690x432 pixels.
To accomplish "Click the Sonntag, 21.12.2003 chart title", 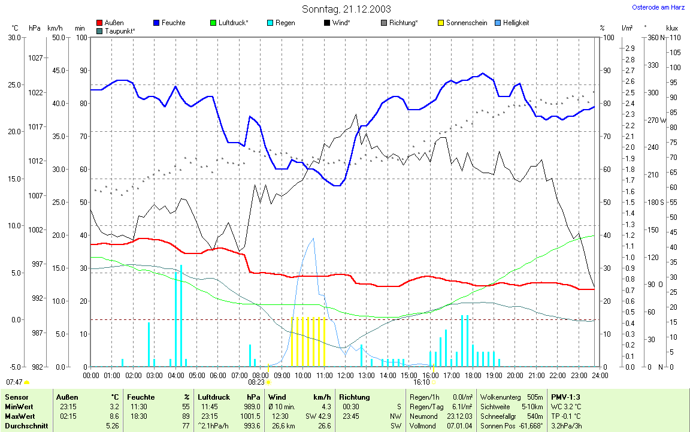I will (x=346, y=9).
